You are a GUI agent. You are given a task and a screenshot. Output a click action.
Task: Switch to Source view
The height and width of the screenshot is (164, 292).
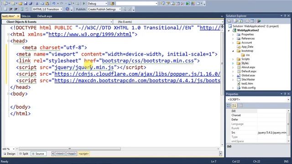pos(38,154)
